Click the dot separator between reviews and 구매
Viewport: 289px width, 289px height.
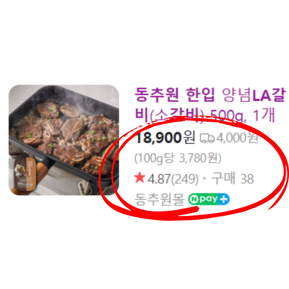point(204,178)
